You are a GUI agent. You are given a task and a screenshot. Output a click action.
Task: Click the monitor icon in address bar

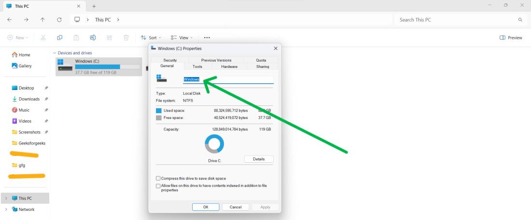point(77,20)
